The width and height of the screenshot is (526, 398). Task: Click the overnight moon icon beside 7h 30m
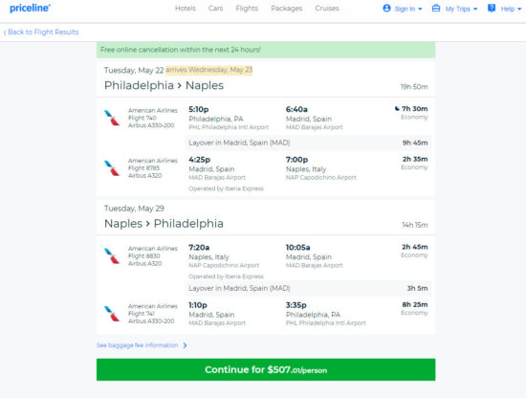click(397, 108)
